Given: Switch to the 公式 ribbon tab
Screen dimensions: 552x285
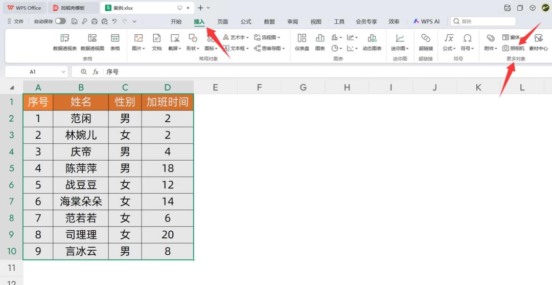Looking at the screenshot, I should (x=246, y=21).
